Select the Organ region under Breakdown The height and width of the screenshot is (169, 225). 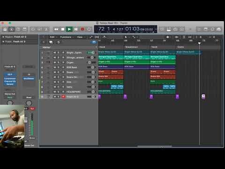137,62
